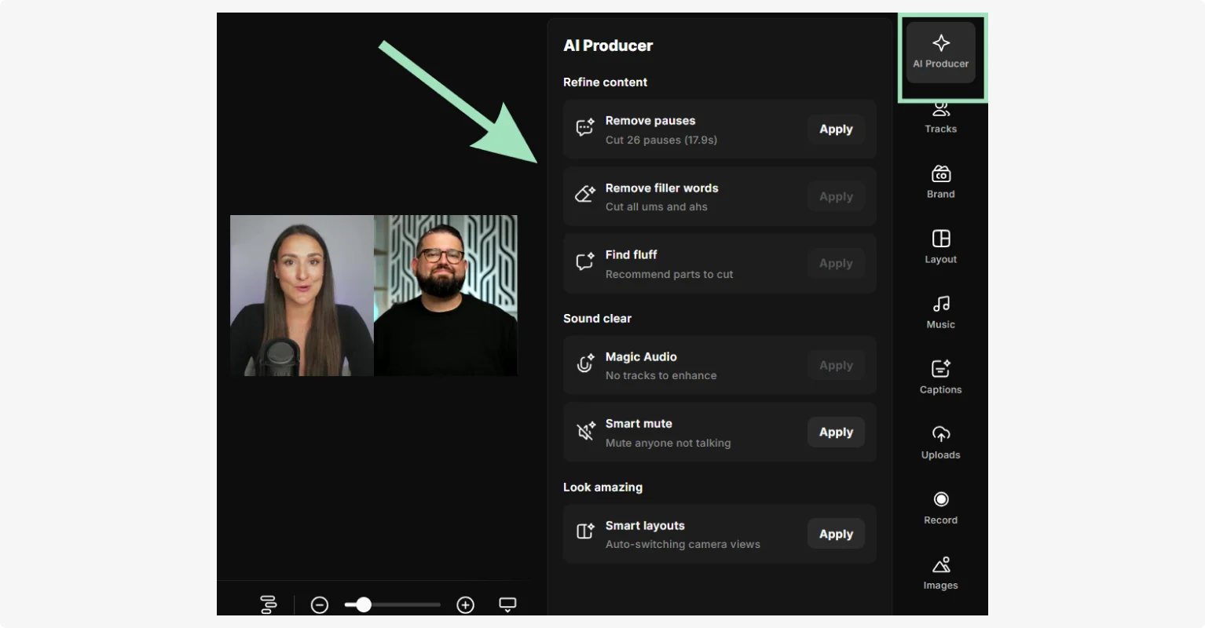Screen dimensions: 1205x628
Task: Zoom in using the plus icon
Action: [465, 604]
